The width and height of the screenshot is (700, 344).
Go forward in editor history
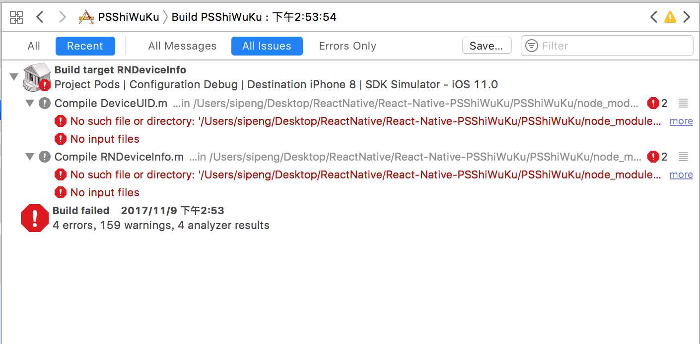coord(62,17)
